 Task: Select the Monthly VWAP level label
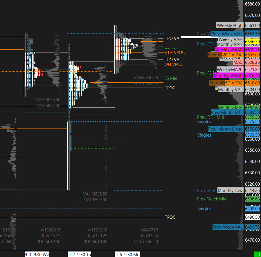pyautogui.click(x=228, y=75)
